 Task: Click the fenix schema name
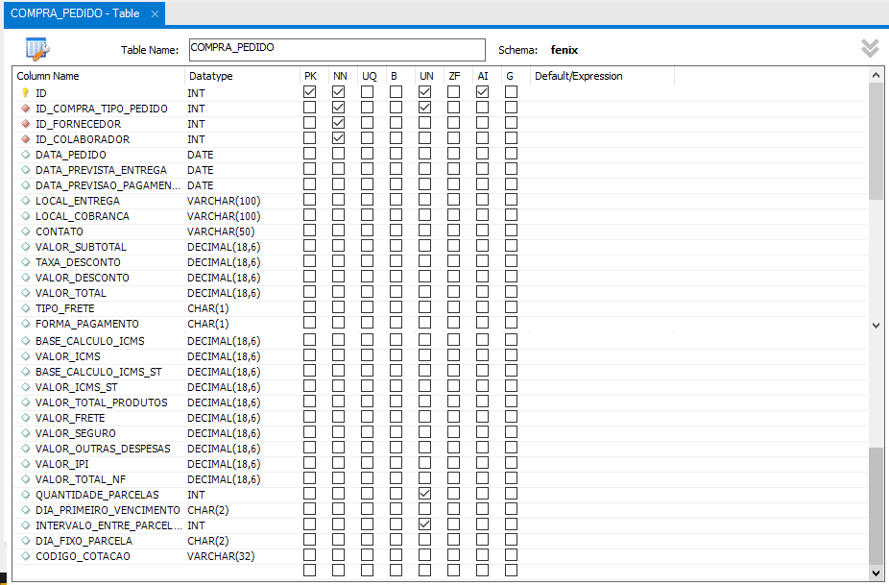pos(565,50)
